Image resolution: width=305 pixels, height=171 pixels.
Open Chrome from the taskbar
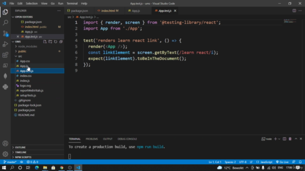pyautogui.click(x=61, y=168)
